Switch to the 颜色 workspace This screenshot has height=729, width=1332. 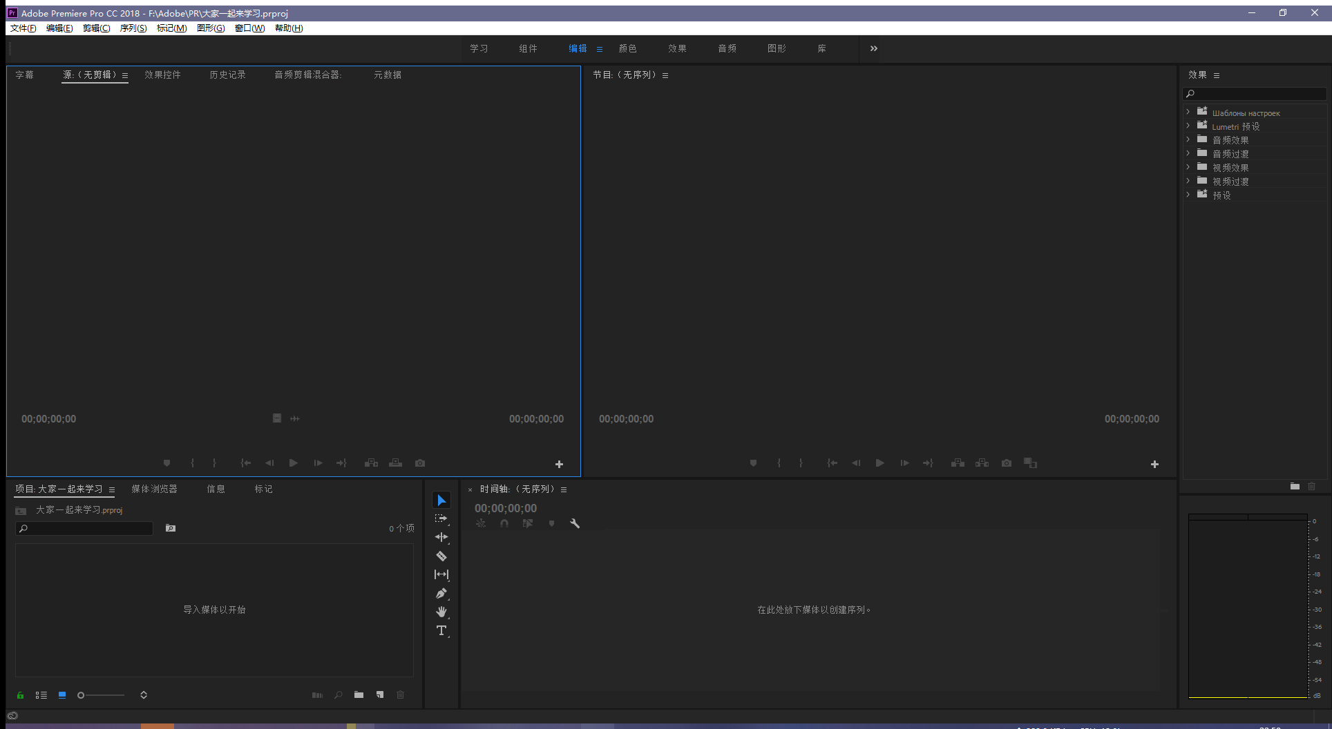coord(628,48)
